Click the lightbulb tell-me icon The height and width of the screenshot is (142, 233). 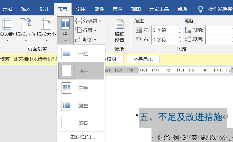[200, 9]
